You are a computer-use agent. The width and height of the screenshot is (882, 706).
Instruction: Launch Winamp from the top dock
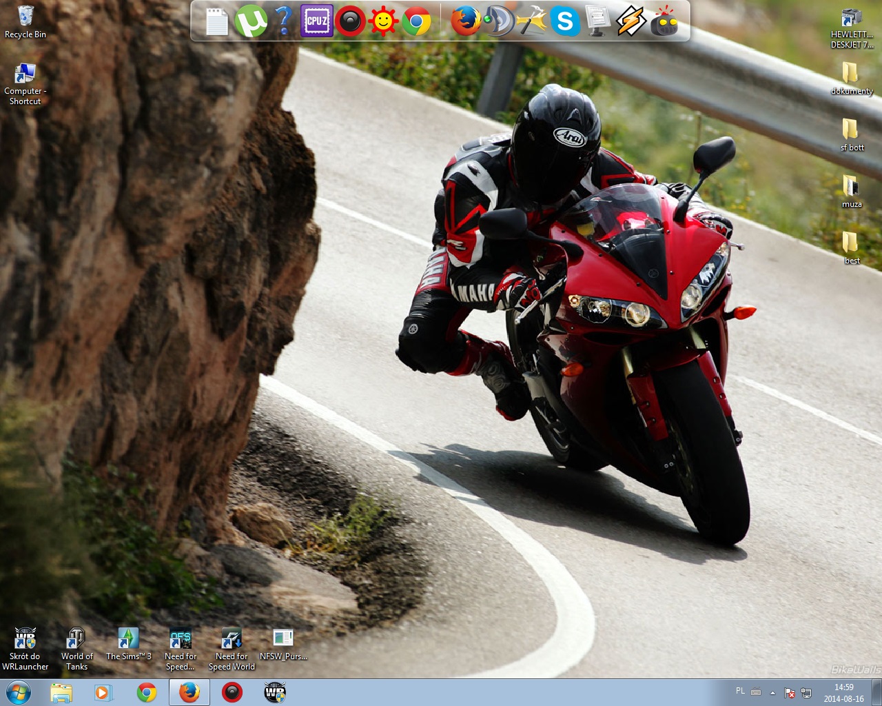click(x=630, y=21)
